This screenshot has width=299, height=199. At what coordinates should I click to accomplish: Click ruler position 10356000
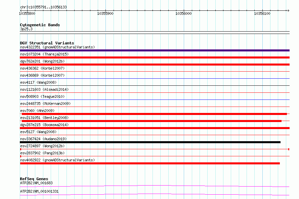183,13
